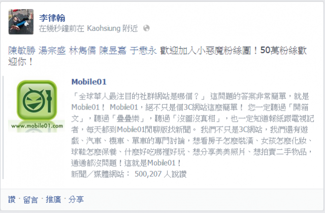325x213 pixels.
Task: Like the post with 讚
Action: coord(12,199)
